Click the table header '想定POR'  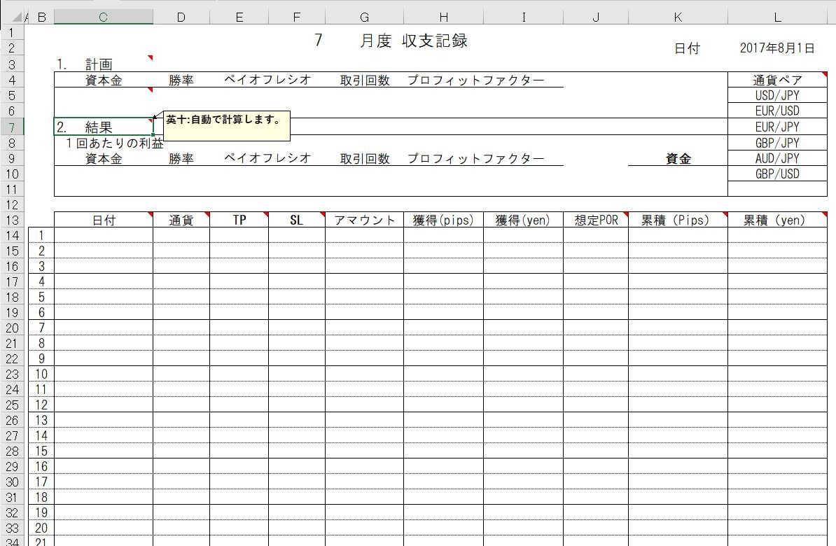596,220
